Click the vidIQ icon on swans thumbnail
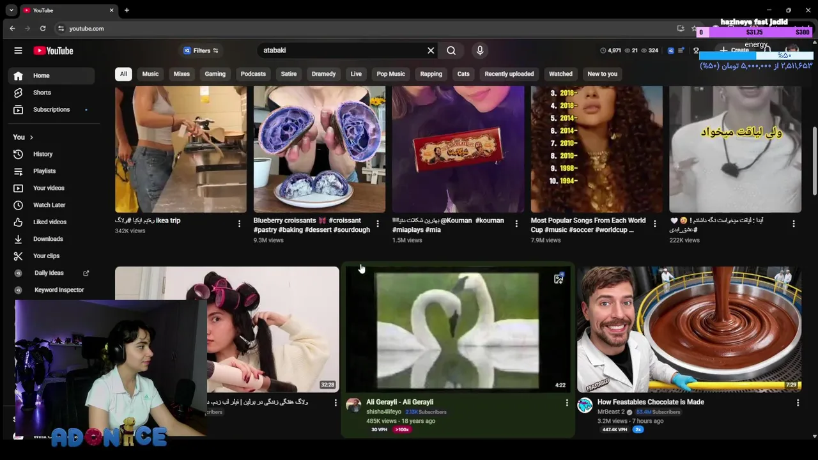Viewport: 818px width, 460px height. click(559, 279)
